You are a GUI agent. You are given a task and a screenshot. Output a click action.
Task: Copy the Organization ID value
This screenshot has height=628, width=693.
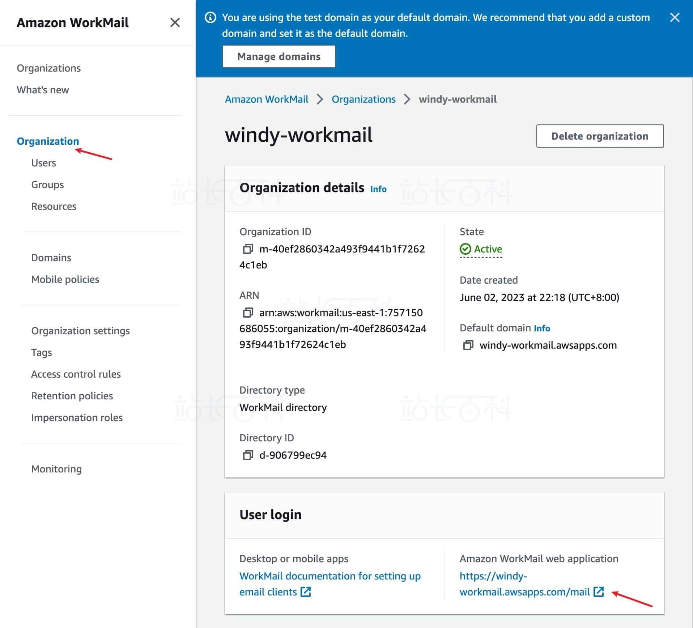(248, 249)
